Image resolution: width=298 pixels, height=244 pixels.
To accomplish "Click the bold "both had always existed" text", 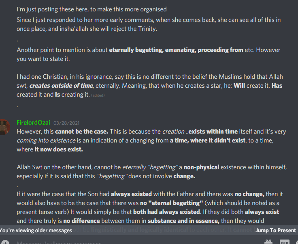I will click(x=167, y=212).
